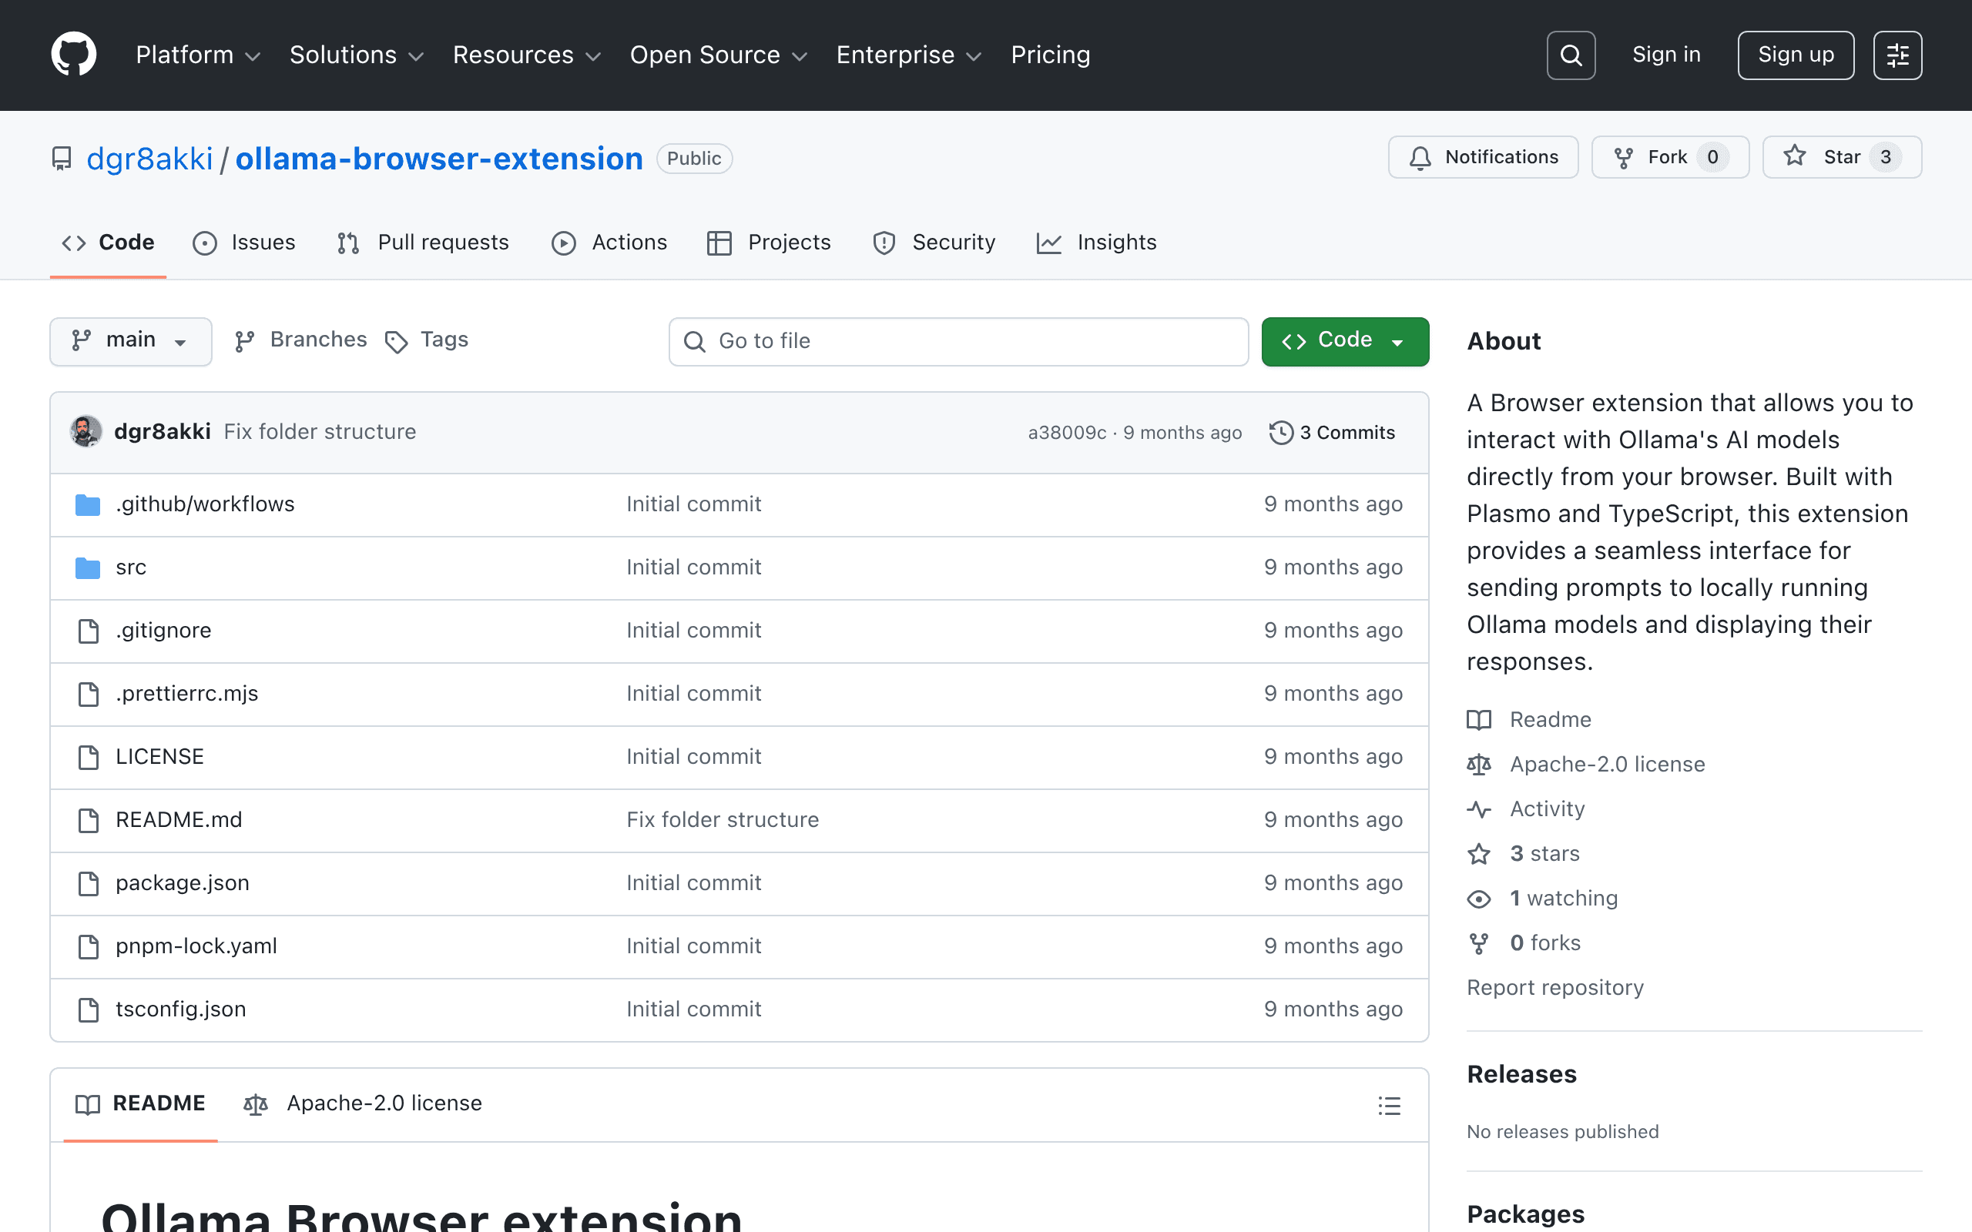This screenshot has width=1972, height=1232.
Task: Click the Notifications bell icon
Action: coord(1420,157)
